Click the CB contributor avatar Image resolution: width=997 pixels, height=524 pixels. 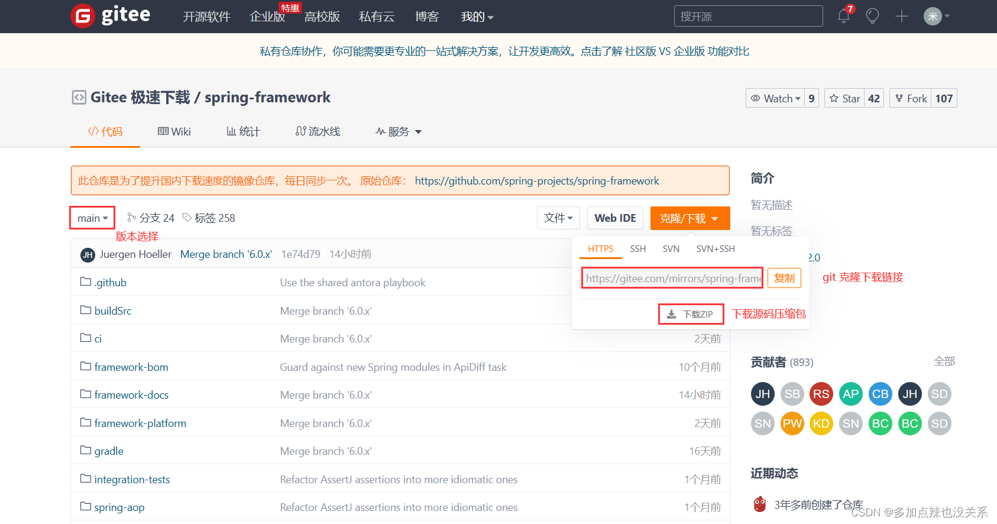(880, 394)
